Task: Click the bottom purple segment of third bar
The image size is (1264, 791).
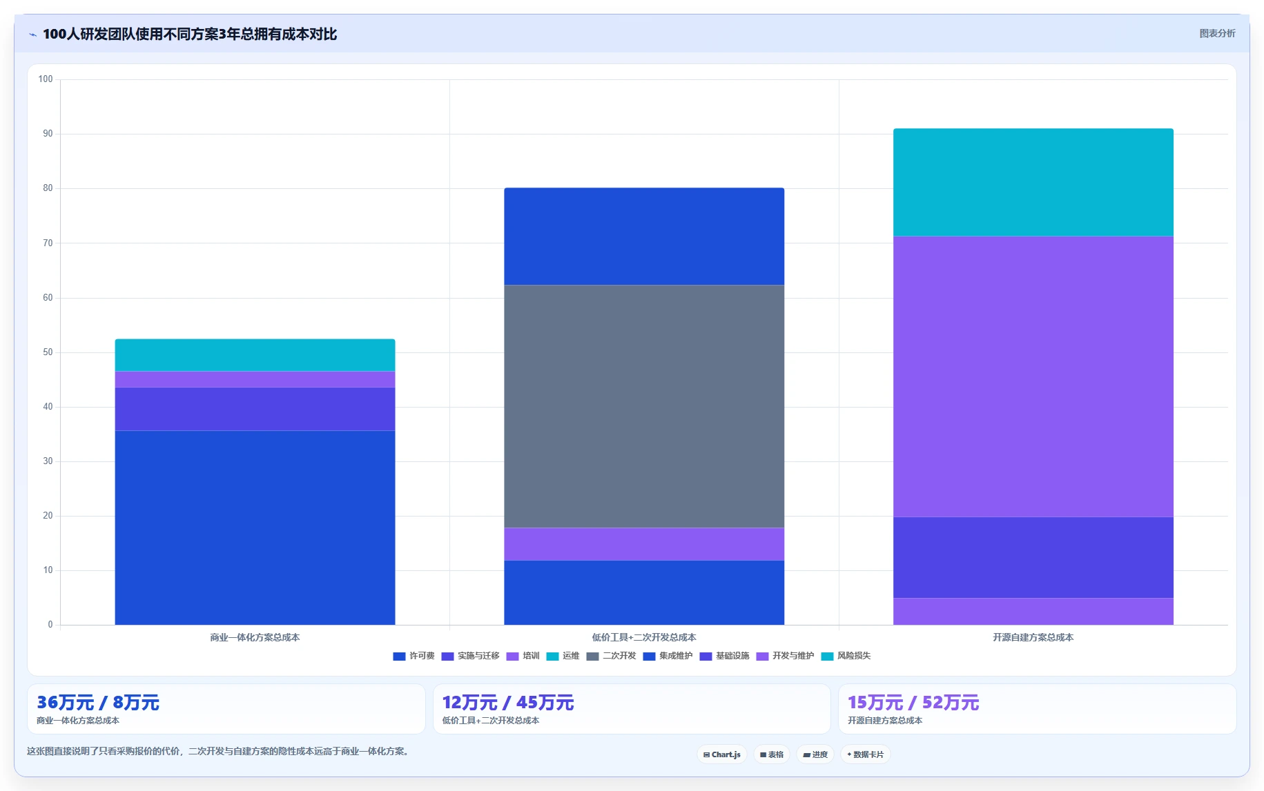Action: pyautogui.click(x=1033, y=611)
